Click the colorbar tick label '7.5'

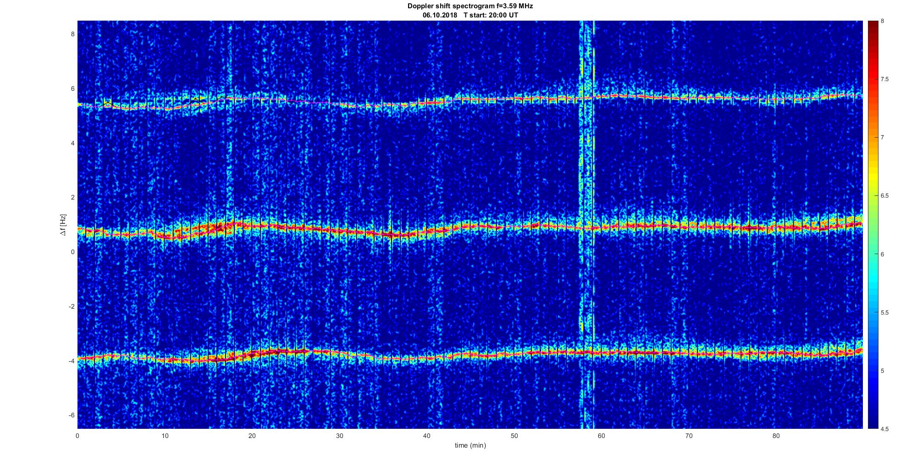point(885,79)
